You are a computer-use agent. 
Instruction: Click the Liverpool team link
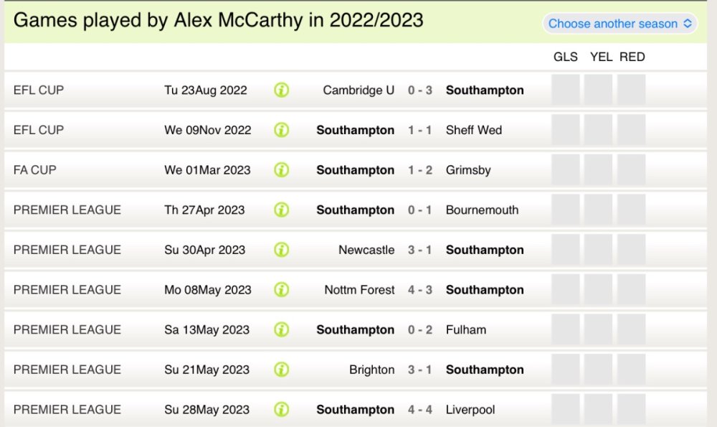[x=470, y=410]
